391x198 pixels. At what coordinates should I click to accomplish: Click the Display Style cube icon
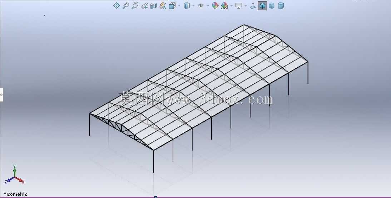click(x=187, y=5)
